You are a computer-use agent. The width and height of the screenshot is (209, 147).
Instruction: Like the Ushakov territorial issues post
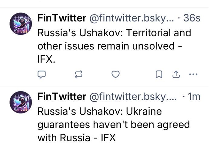(115, 74)
